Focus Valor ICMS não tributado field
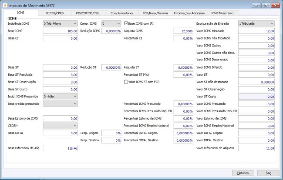This screenshot has width=283, height=180. pos(256,38)
